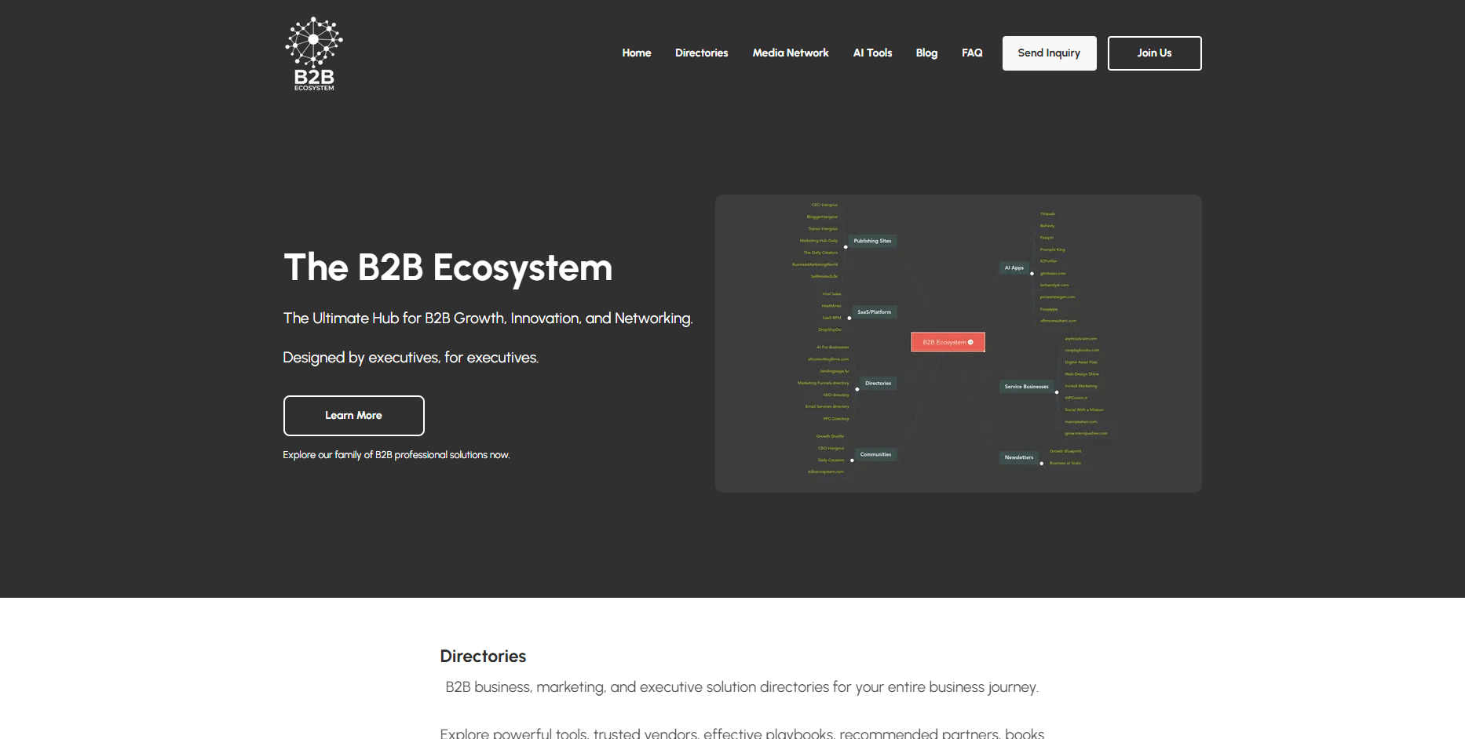Go to Media Network page

pyautogui.click(x=790, y=53)
